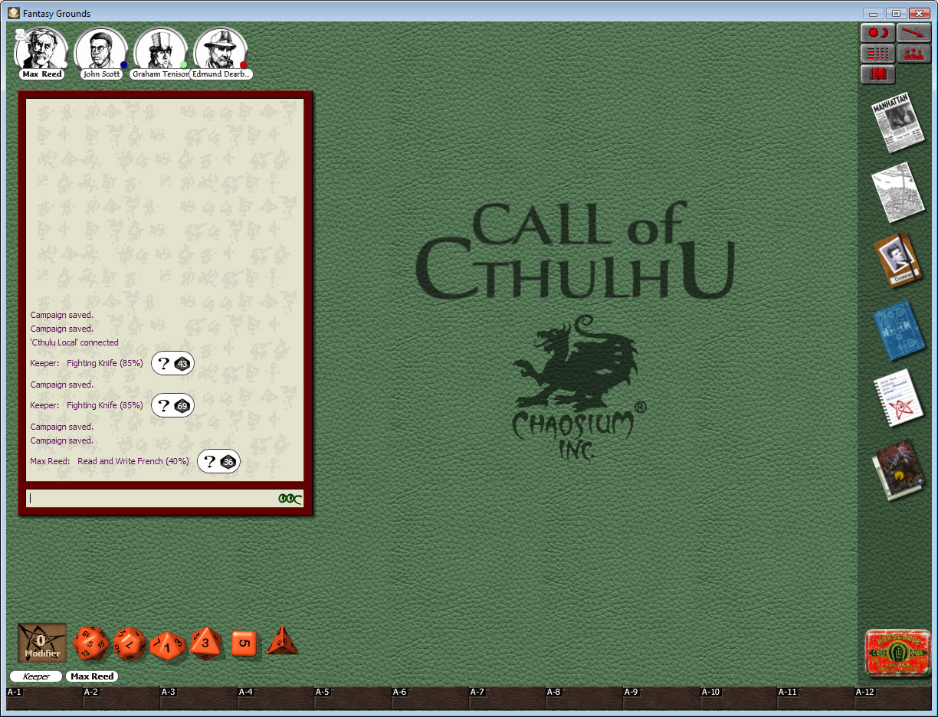The height and width of the screenshot is (717, 938).
Task: Open the Elder Sign notebook shortcut
Action: 898,398
